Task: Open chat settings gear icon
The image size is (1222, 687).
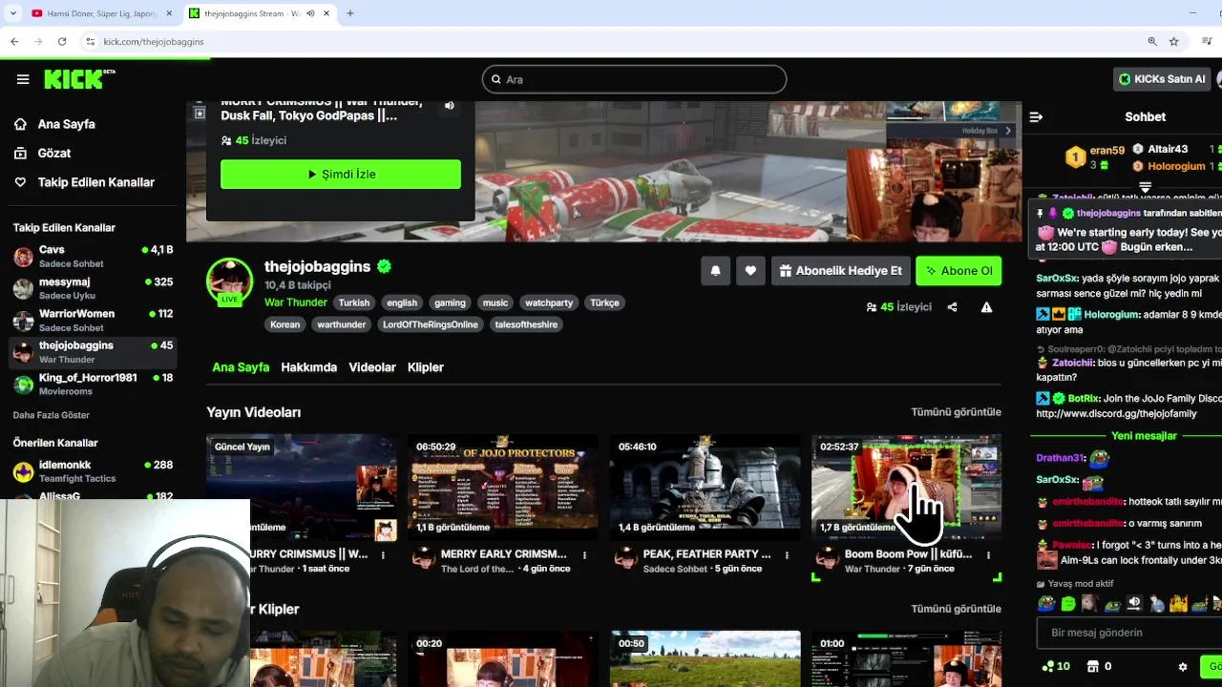Action: click(1183, 667)
